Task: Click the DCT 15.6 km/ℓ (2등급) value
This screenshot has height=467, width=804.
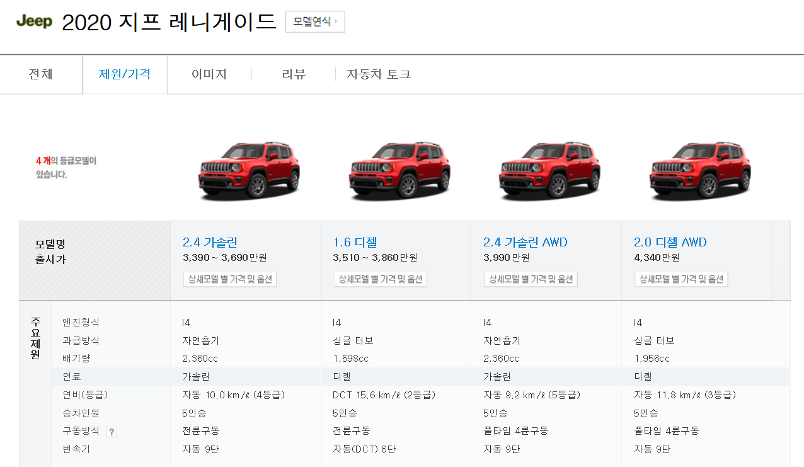Action: (x=384, y=395)
